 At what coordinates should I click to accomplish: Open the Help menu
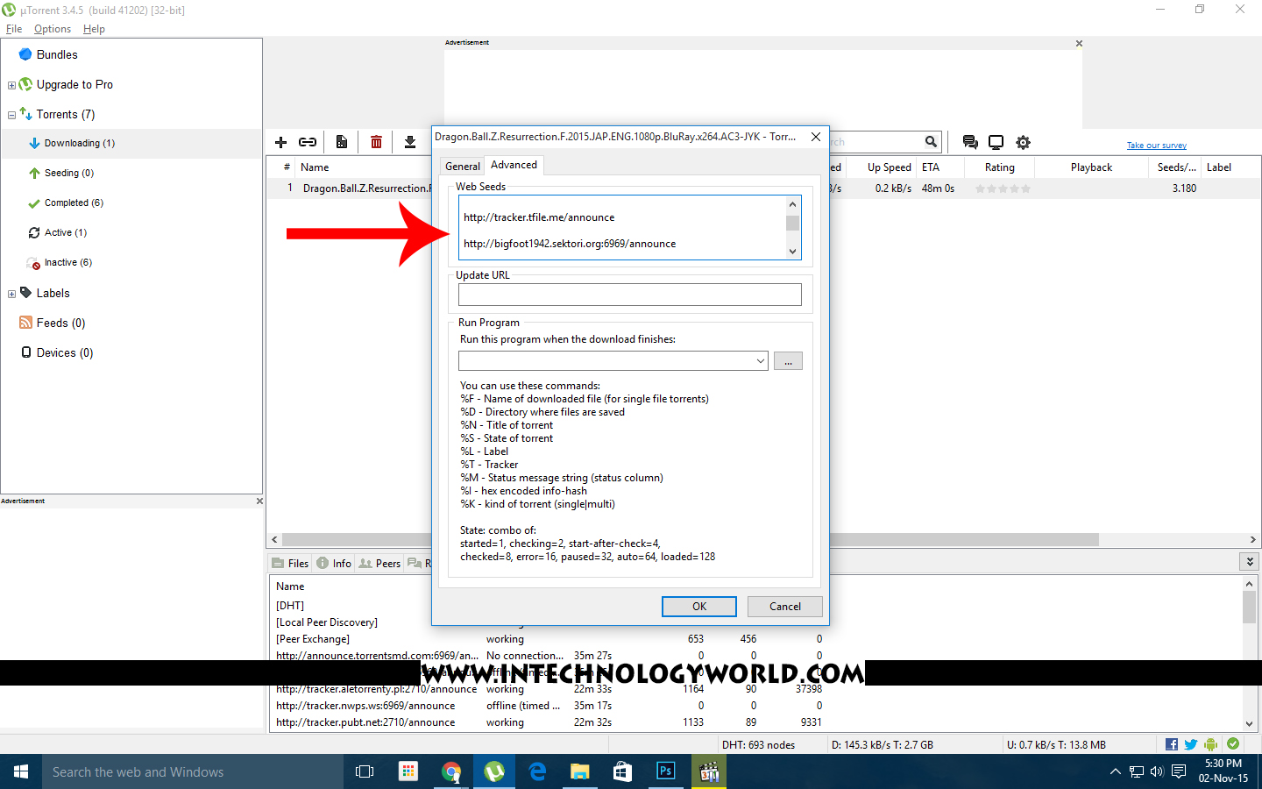(x=94, y=29)
